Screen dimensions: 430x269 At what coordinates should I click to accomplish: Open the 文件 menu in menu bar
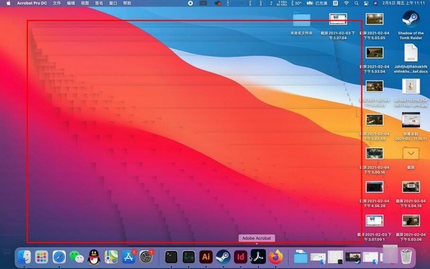coord(56,3)
